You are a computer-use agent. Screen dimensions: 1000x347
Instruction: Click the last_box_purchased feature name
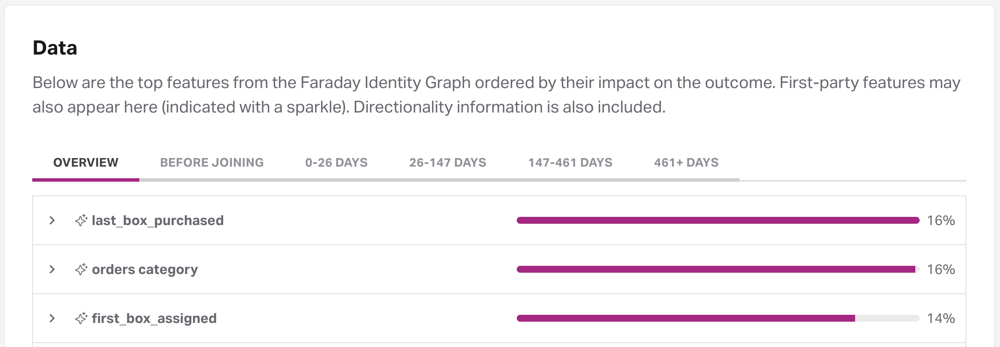pyautogui.click(x=158, y=220)
